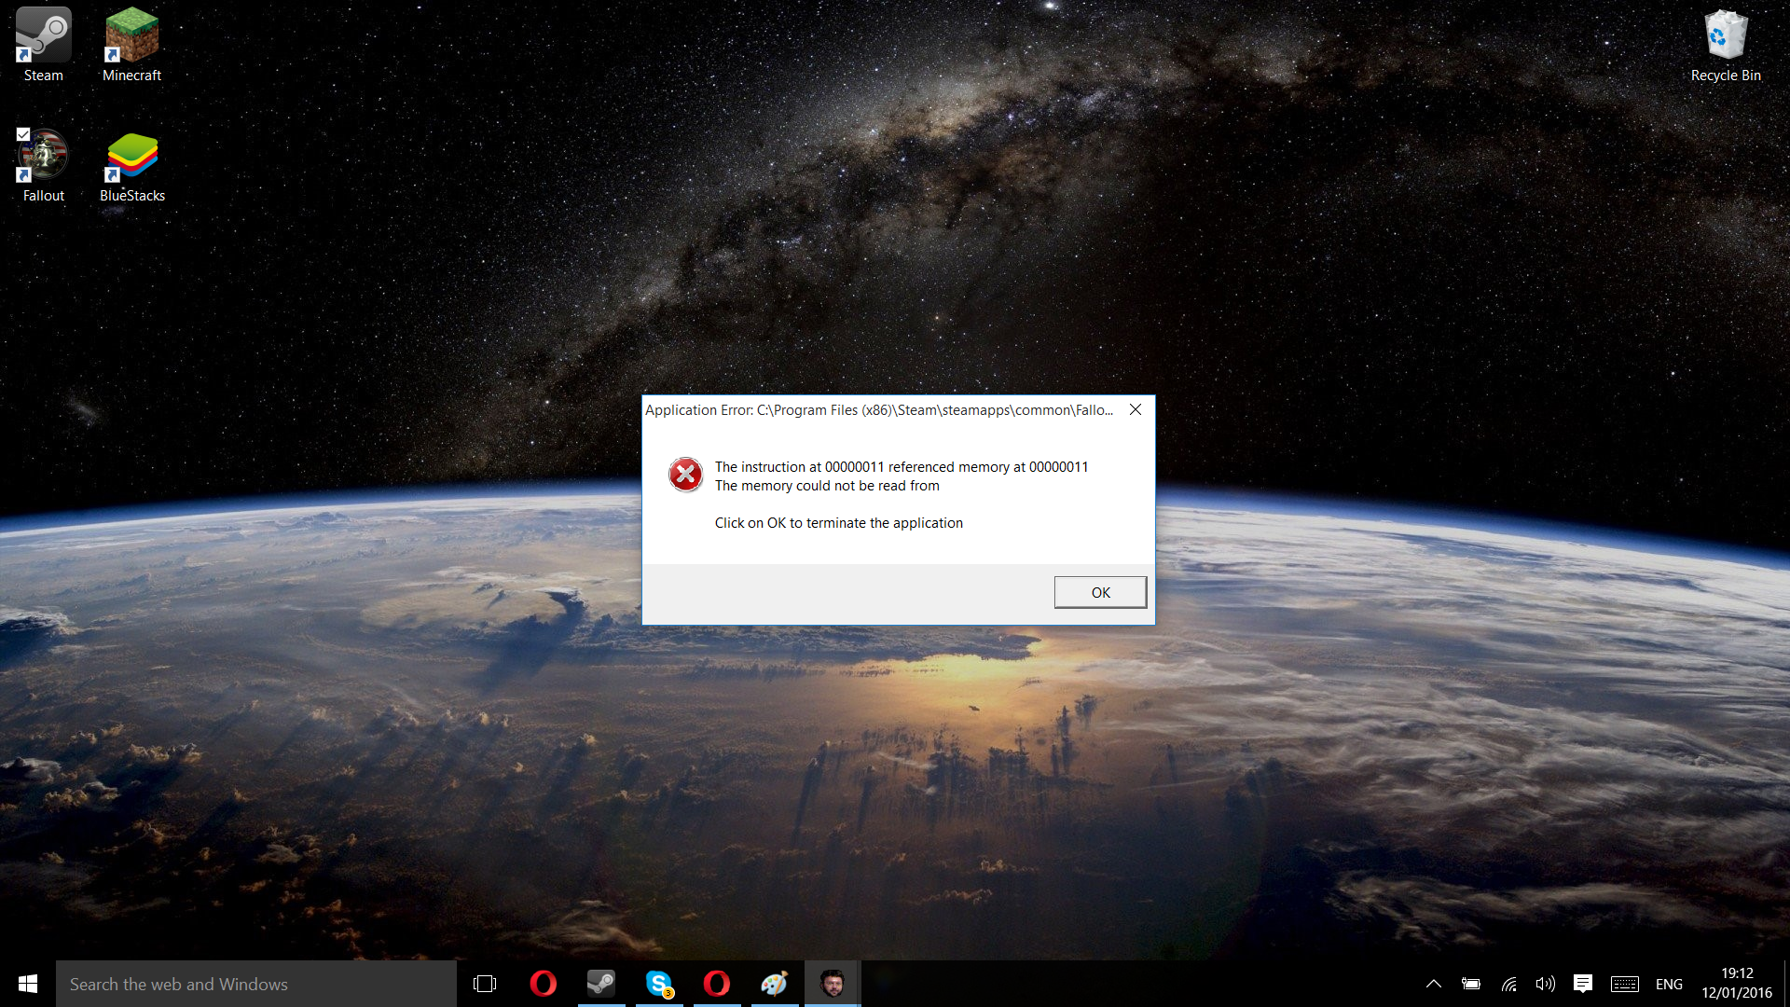The width and height of the screenshot is (1790, 1007).
Task: Open the volume tray icon
Action: (1546, 984)
